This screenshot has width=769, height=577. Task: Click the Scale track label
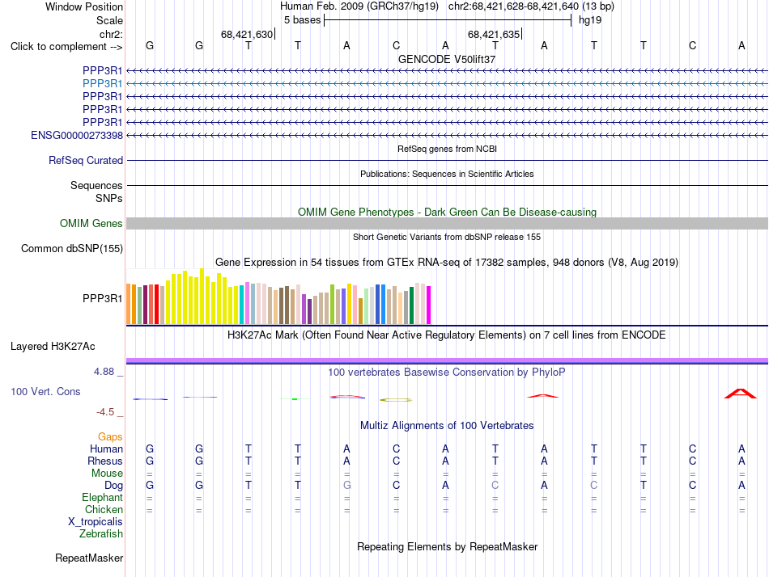(109, 20)
